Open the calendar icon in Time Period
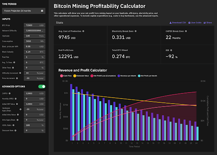 click(x=42, y=11)
